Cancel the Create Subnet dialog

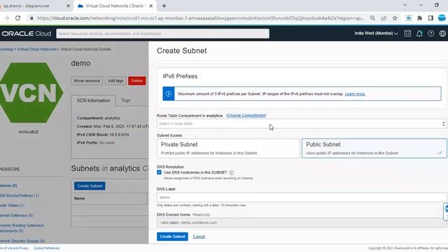199,237
